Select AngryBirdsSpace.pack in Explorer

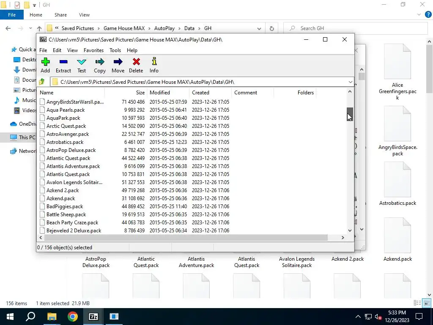point(397,132)
